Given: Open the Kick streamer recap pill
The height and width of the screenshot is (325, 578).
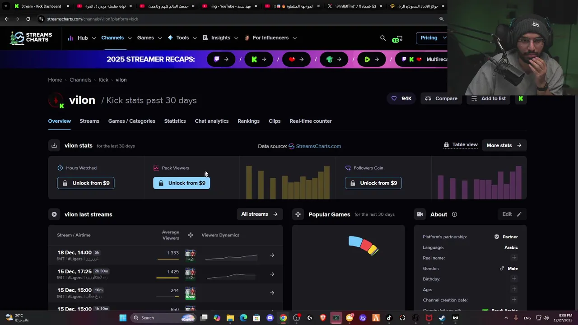Looking at the screenshot, I should (259, 59).
